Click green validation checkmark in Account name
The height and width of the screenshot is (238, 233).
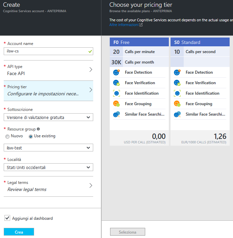tap(90, 51)
